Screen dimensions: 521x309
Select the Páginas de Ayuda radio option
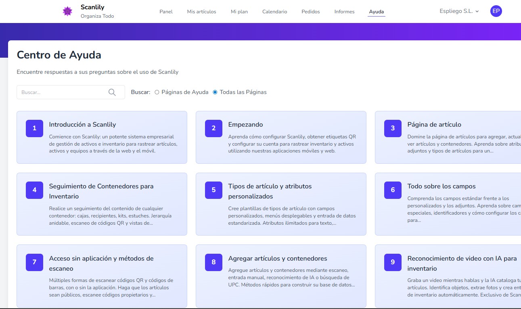pos(157,92)
